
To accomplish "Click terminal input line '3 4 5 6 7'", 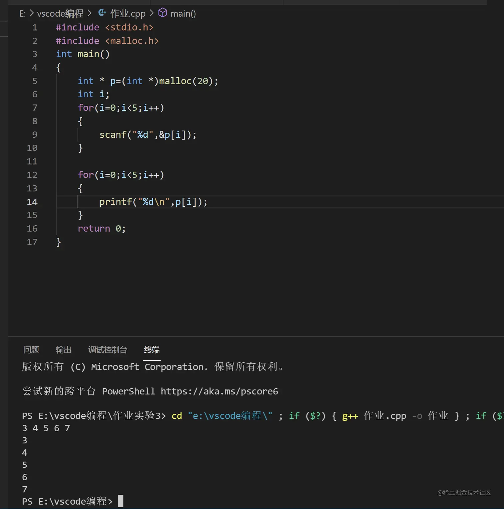I will click(46, 428).
